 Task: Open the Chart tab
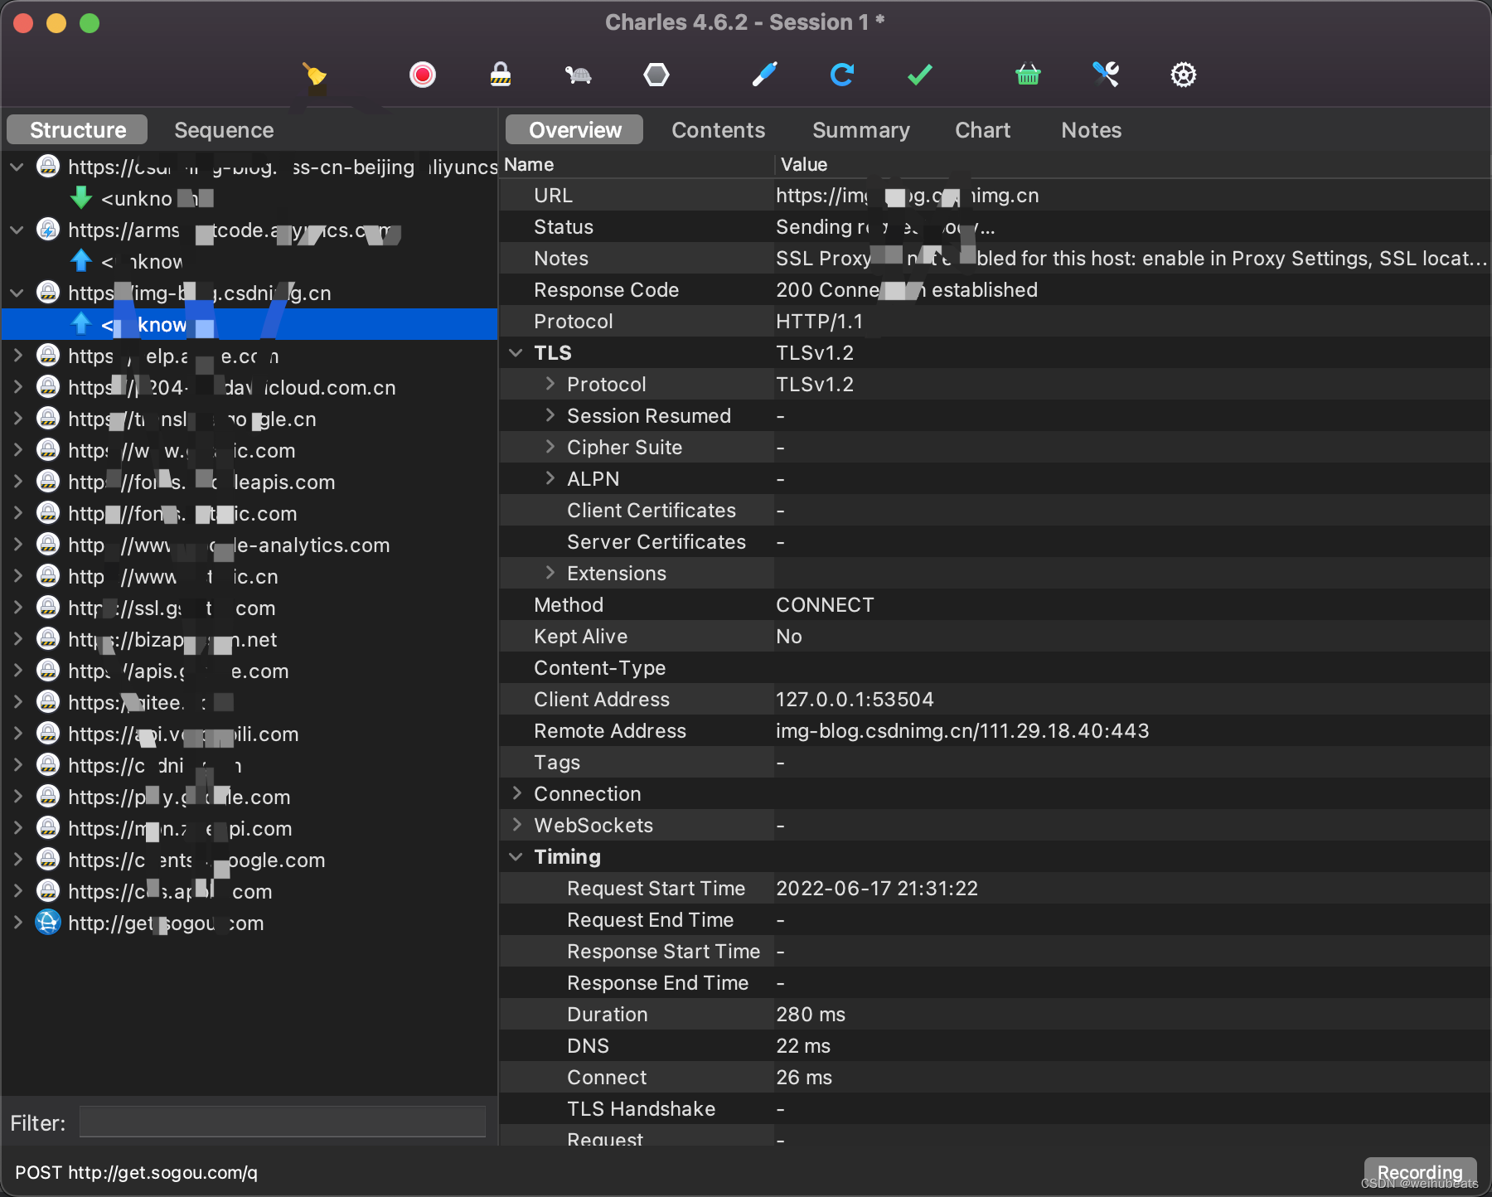pos(983,130)
